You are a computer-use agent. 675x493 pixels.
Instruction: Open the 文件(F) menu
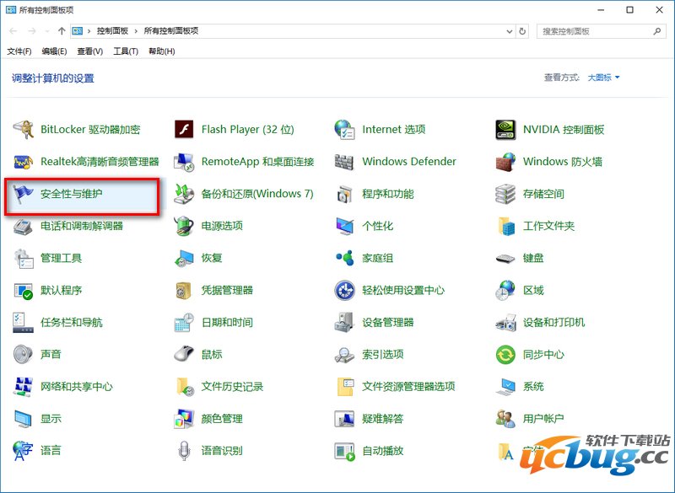pos(19,51)
